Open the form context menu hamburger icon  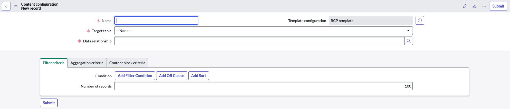coord(16,6)
